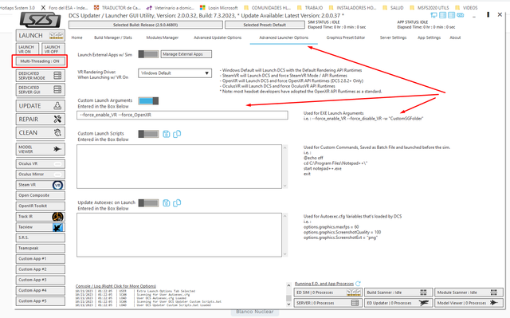The height and width of the screenshot is (318, 510).
Task: Open the TRADUCTOR bookmark in the browser
Action: pos(117,7)
